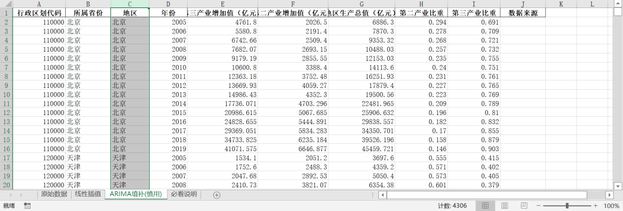Screen dimensions: 623x211
Task: Select the ARIMA填补(慎用) sheet tab
Action: tap(136, 194)
